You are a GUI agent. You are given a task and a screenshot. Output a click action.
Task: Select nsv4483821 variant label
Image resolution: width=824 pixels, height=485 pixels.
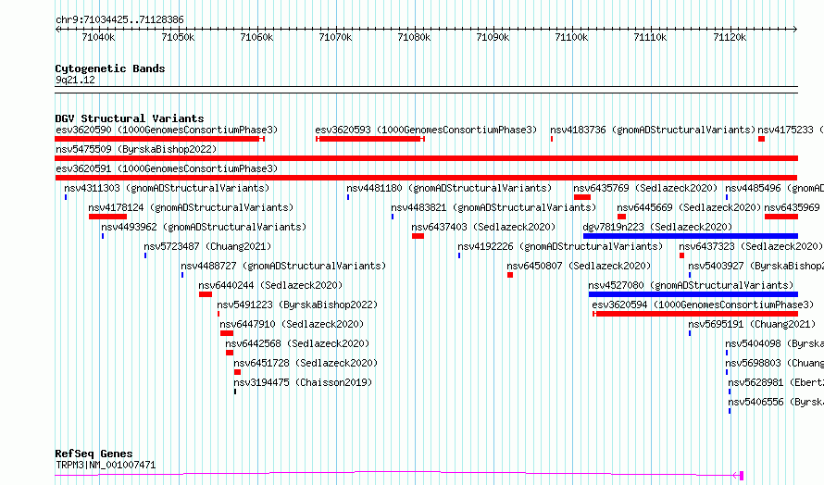pyautogui.click(x=493, y=207)
